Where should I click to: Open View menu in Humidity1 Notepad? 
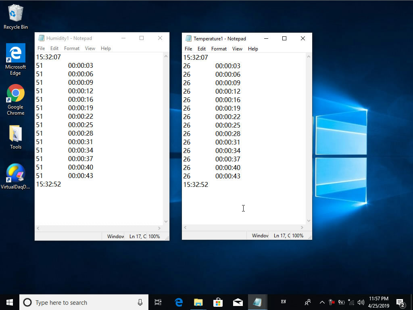[x=90, y=48]
